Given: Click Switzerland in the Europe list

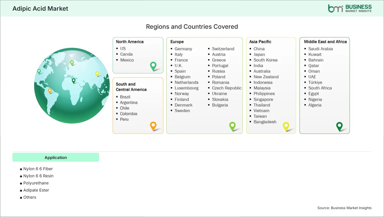Looking at the screenshot, I should pos(223,49).
